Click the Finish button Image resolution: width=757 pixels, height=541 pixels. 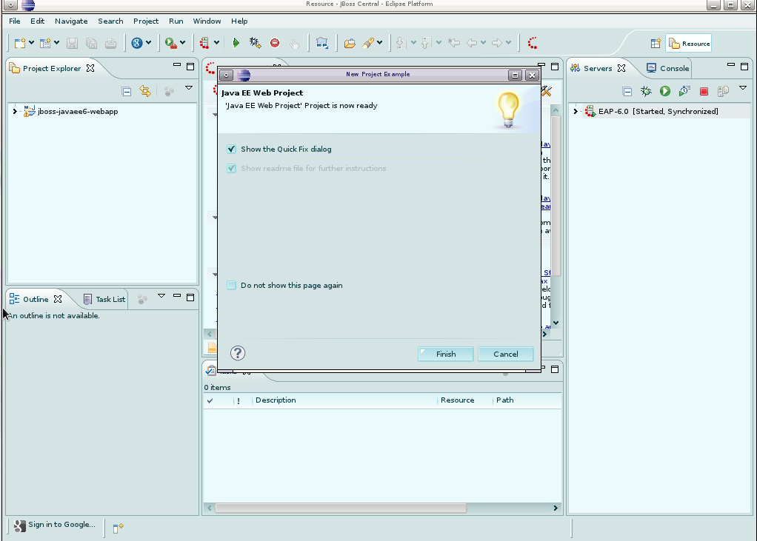[446, 354]
